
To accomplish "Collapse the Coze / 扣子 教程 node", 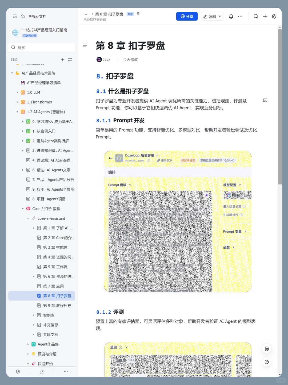I will click(x=23, y=209).
